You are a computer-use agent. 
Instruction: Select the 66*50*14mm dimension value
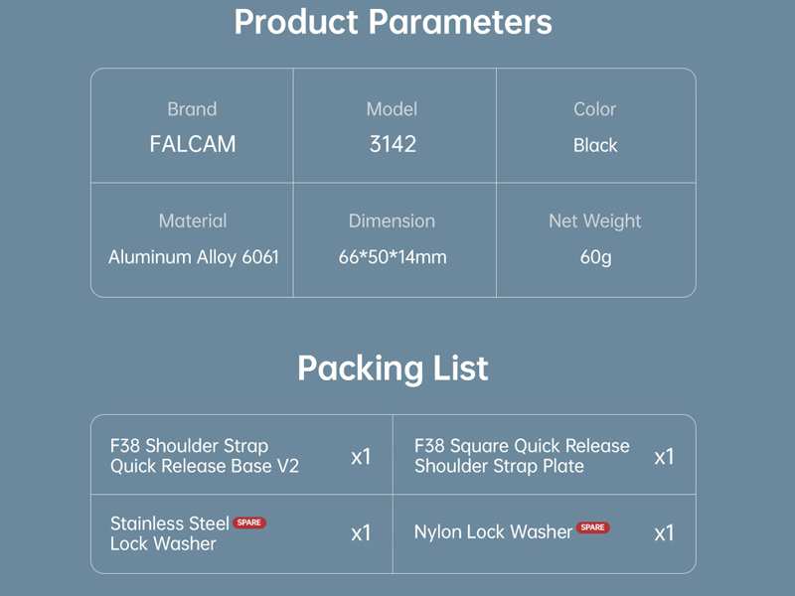click(x=393, y=257)
